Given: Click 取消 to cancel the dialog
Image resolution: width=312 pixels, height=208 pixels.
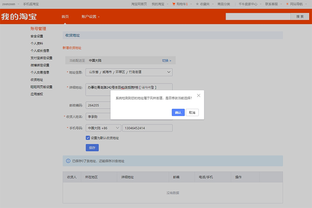Looking at the screenshot, I should 192,113.
